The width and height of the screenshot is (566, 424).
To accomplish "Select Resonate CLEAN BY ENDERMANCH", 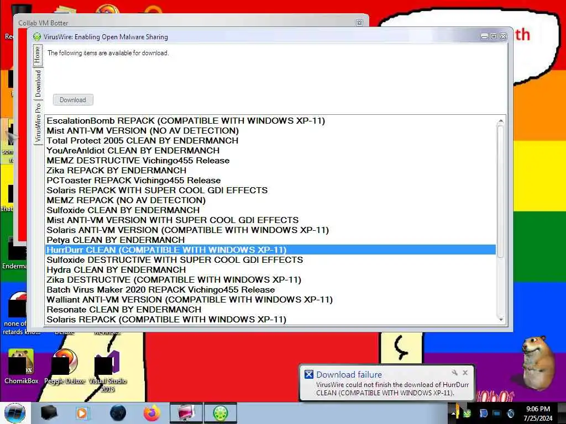I will (270, 309).
